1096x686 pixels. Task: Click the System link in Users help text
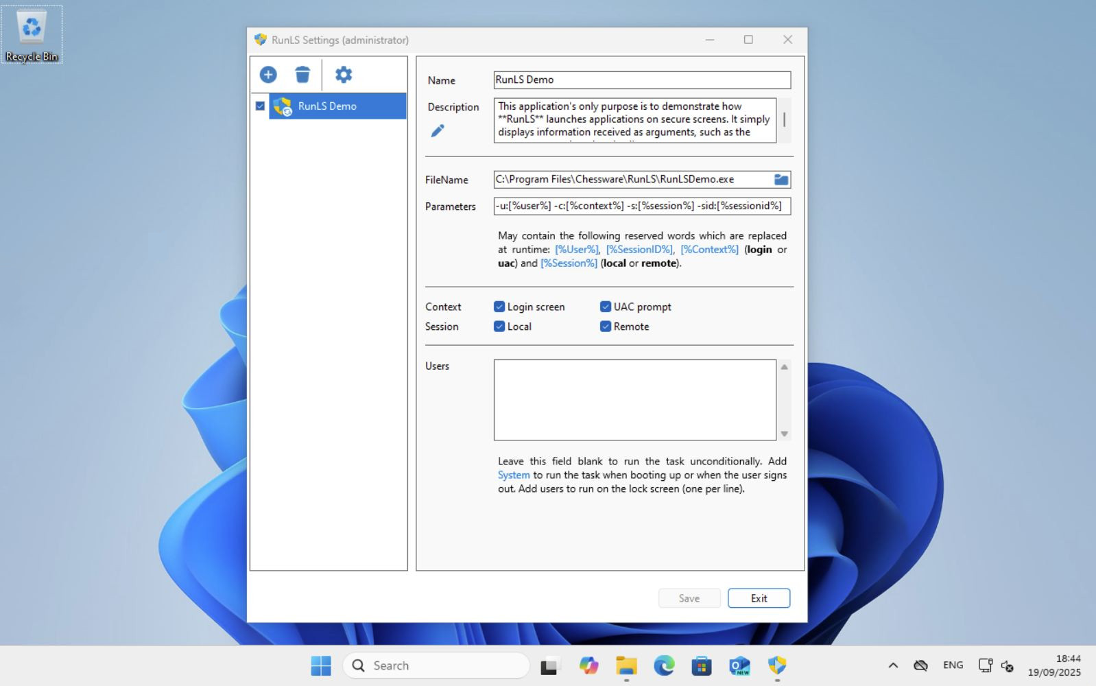tap(514, 475)
